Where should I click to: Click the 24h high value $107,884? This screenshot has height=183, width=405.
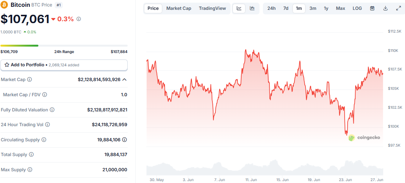click(119, 52)
